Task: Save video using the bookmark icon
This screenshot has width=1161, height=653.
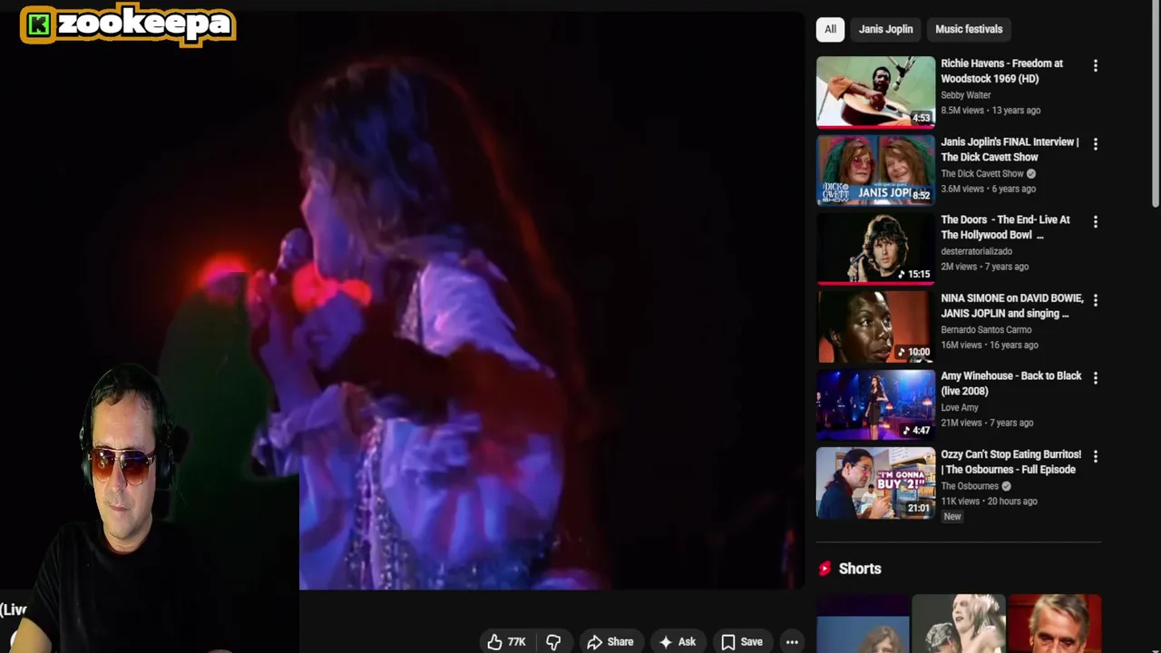Action: 728,642
